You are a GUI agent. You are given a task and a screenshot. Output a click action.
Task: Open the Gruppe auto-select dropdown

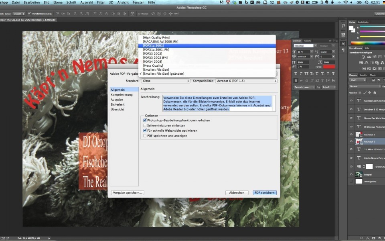click(19, 14)
